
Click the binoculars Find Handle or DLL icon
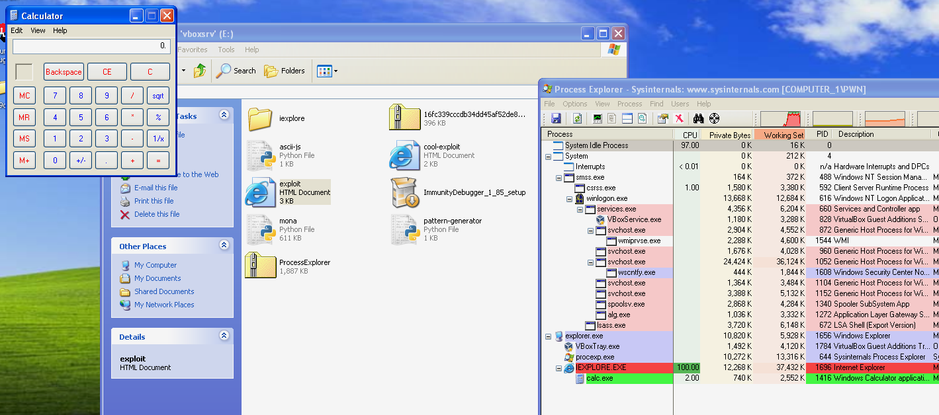pyautogui.click(x=698, y=118)
